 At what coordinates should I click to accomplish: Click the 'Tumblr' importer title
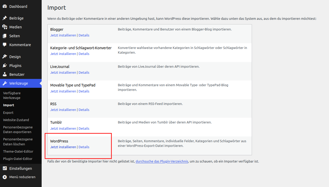(x=56, y=122)
